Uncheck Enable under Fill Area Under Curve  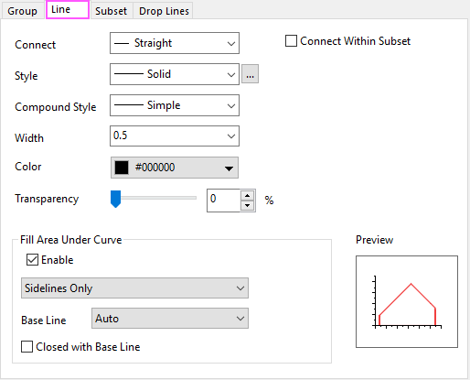[32, 260]
